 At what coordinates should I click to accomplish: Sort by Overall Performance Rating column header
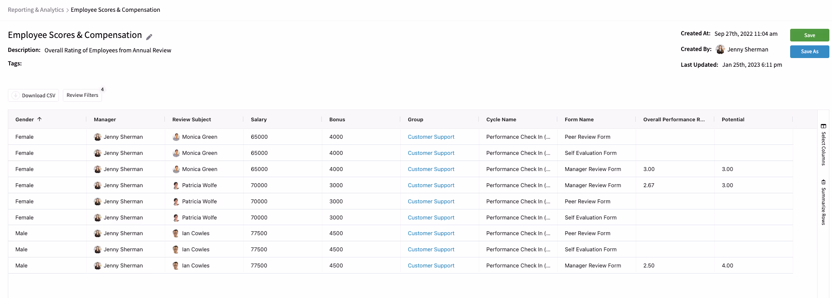click(x=674, y=120)
